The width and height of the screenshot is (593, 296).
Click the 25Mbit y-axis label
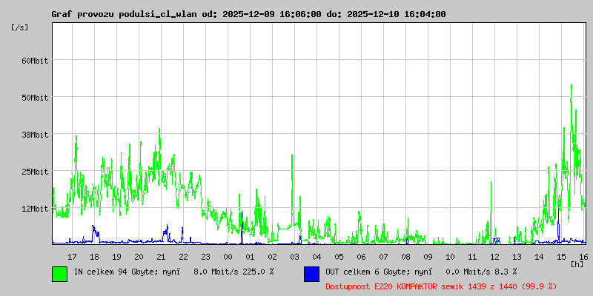click(34, 172)
